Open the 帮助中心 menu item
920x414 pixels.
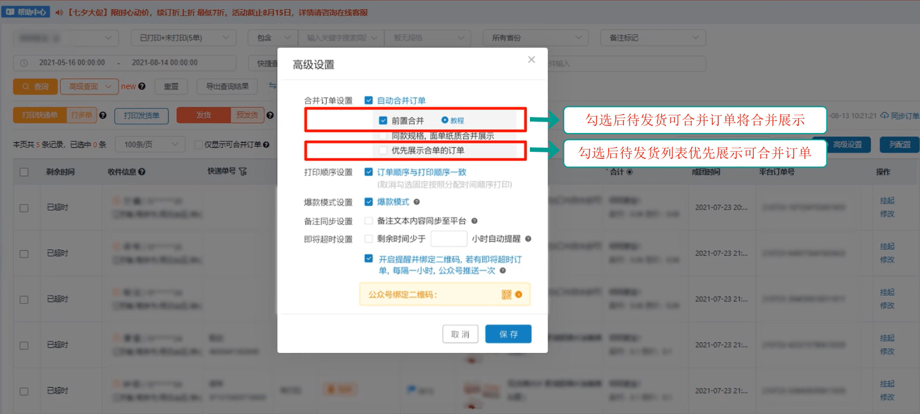[26, 12]
